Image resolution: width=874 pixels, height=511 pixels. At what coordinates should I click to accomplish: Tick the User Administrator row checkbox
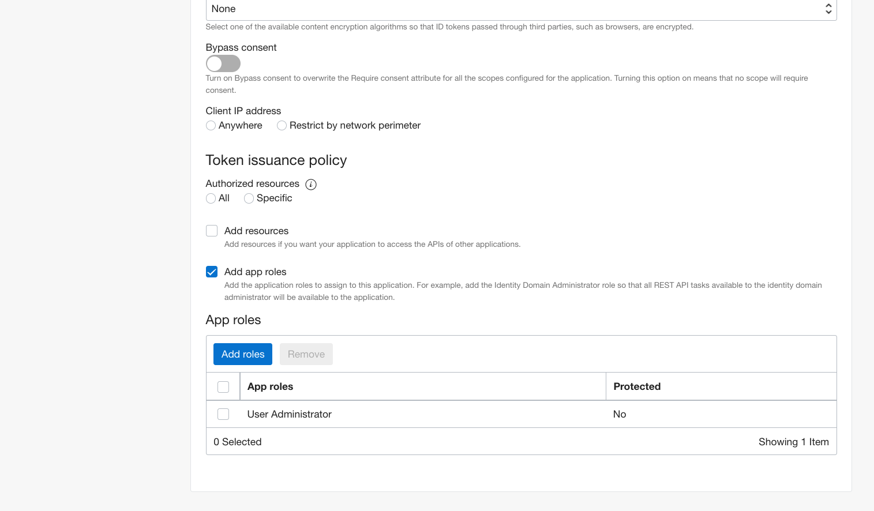(x=223, y=414)
